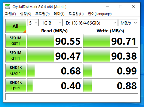Start the SEQ1M Q1T1 test

point(16,56)
